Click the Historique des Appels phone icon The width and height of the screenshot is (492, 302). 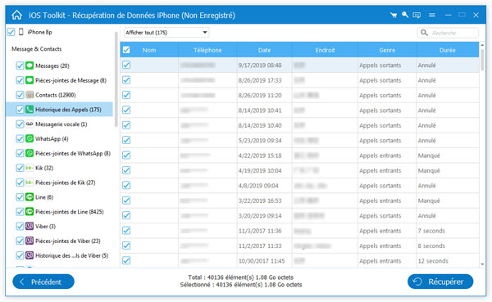click(x=30, y=110)
